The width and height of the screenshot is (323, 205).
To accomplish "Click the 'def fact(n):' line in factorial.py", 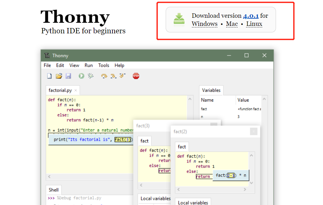I will coord(62,100).
